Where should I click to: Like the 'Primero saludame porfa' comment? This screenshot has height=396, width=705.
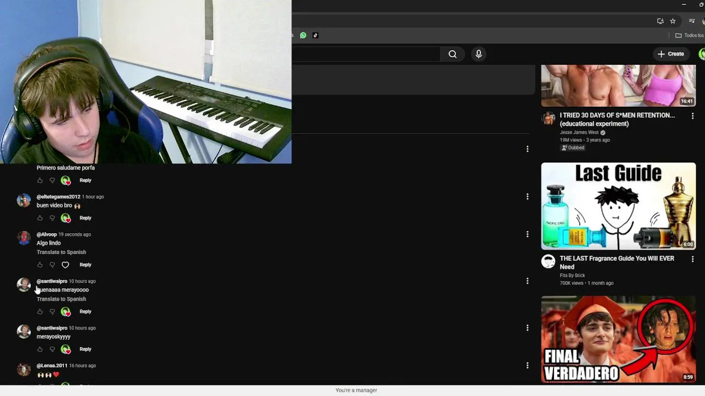[x=40, y=180]
